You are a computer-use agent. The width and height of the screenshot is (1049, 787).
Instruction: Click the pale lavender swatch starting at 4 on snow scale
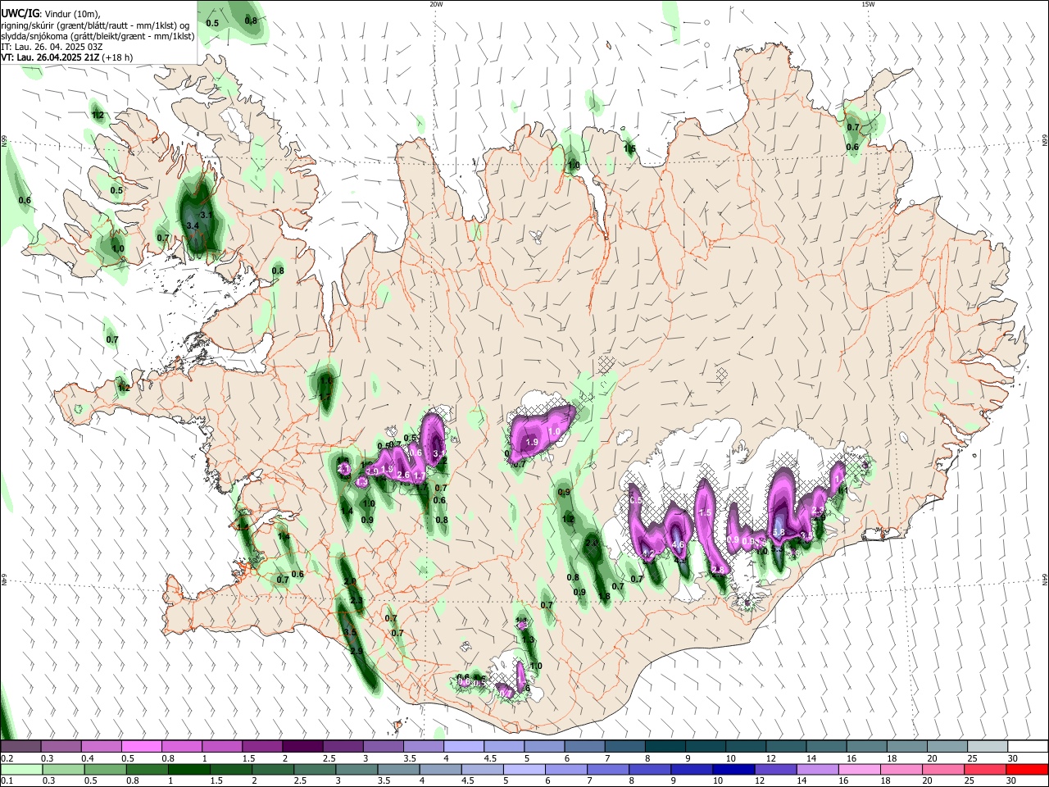coord(464,747)
